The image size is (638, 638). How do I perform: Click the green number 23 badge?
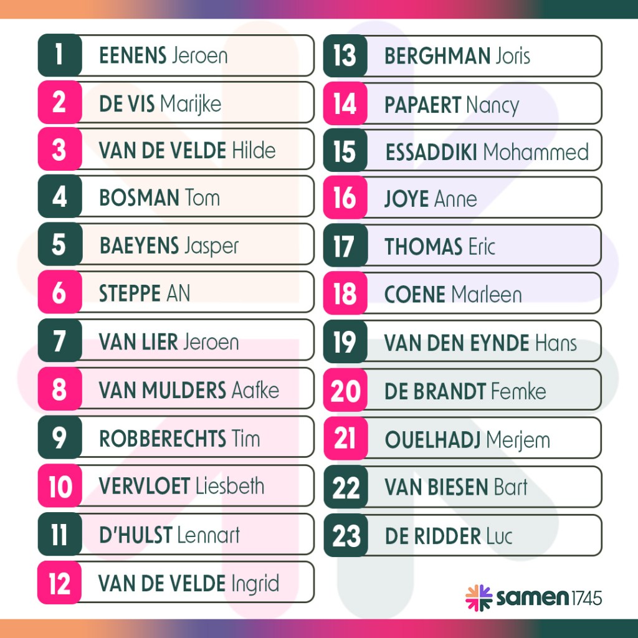pyautogui.click(x=346, y=536)
